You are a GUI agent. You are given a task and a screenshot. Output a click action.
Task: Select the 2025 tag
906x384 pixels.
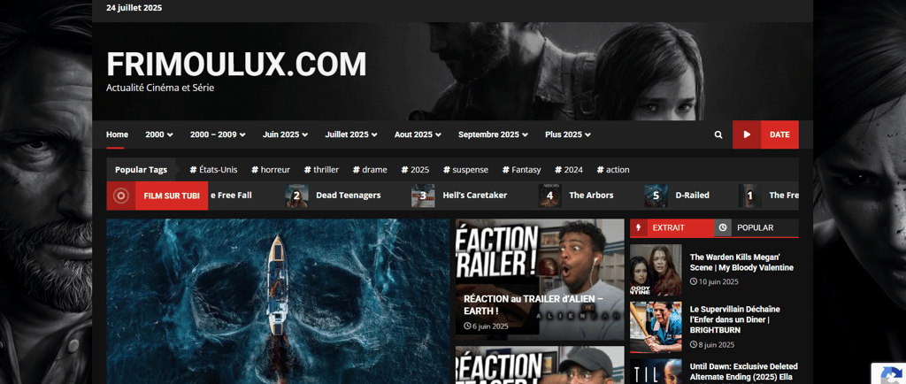[x=416, y=170]
